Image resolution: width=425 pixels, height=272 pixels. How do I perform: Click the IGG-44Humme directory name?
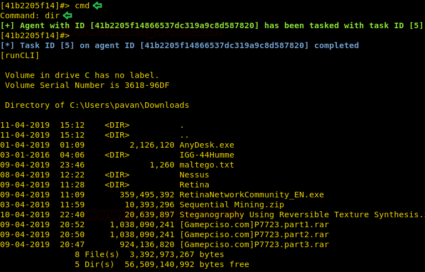[x=207, y=155]
